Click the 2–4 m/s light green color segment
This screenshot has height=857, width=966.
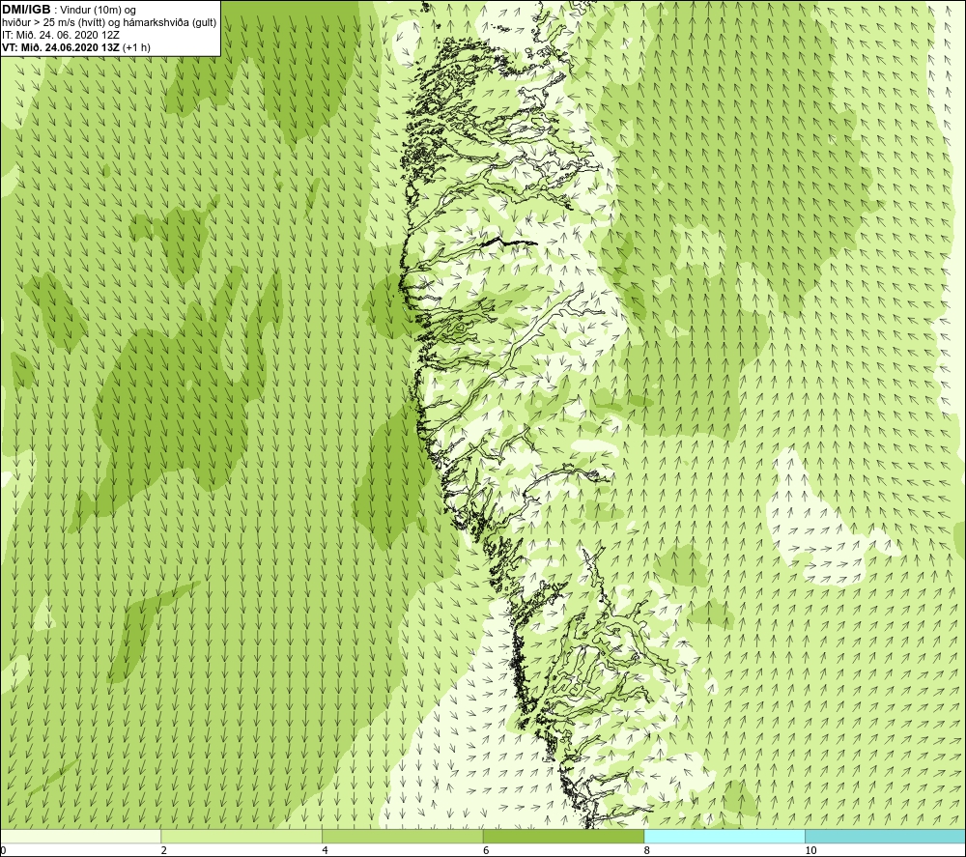click(241, 836)
